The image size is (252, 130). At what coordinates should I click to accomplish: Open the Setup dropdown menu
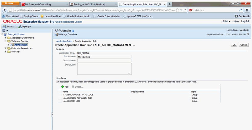(226, 21)
